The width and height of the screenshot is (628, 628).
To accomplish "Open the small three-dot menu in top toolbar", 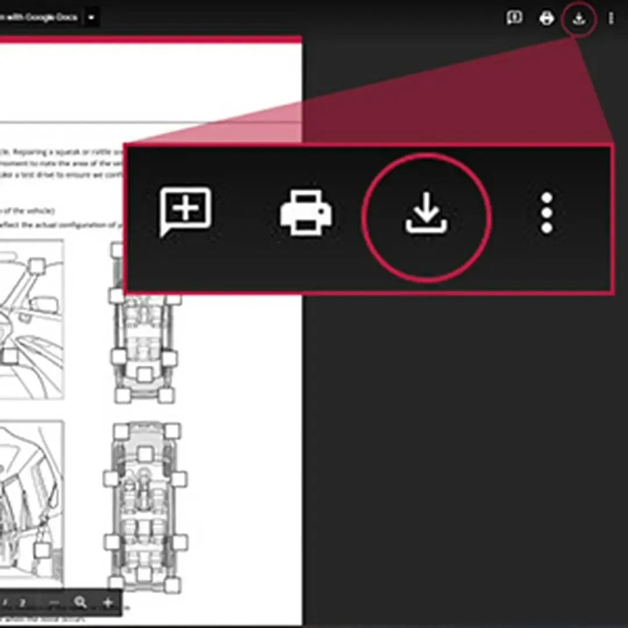I will point(611,19).
